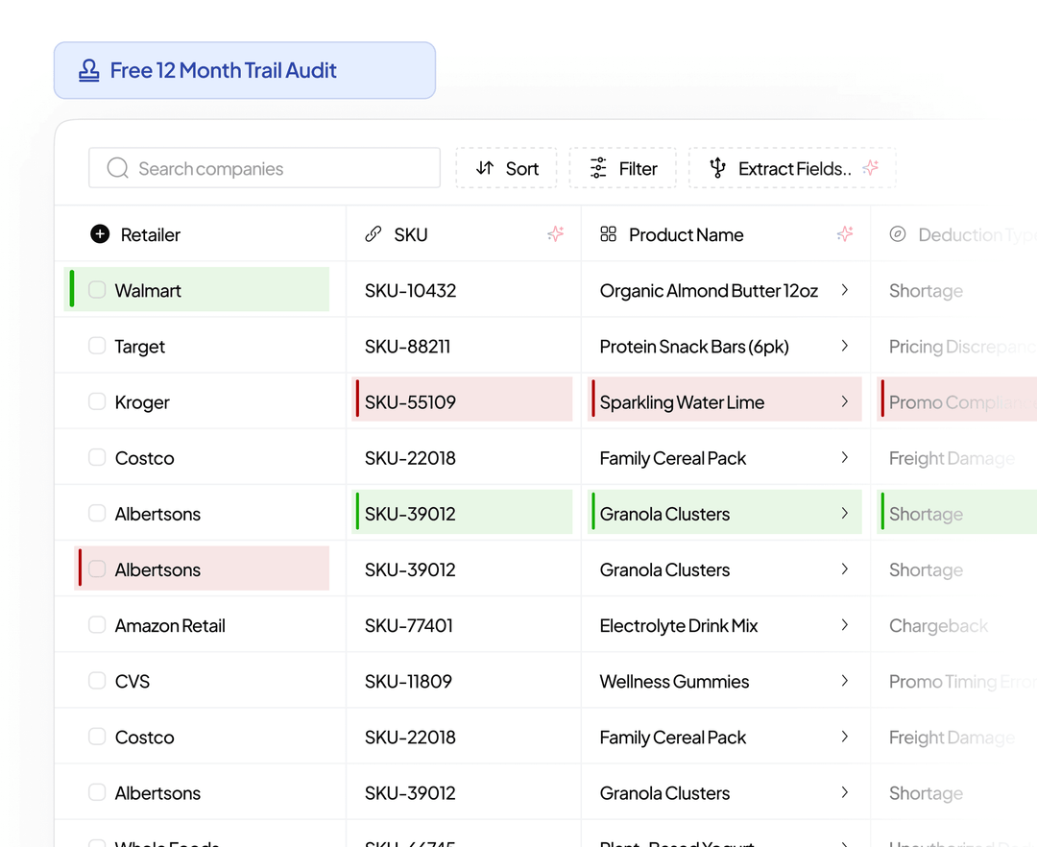1037x847 pixels.
Task: Expand Electrolyte Drink Mix chevron
Action: coord(845,625)
